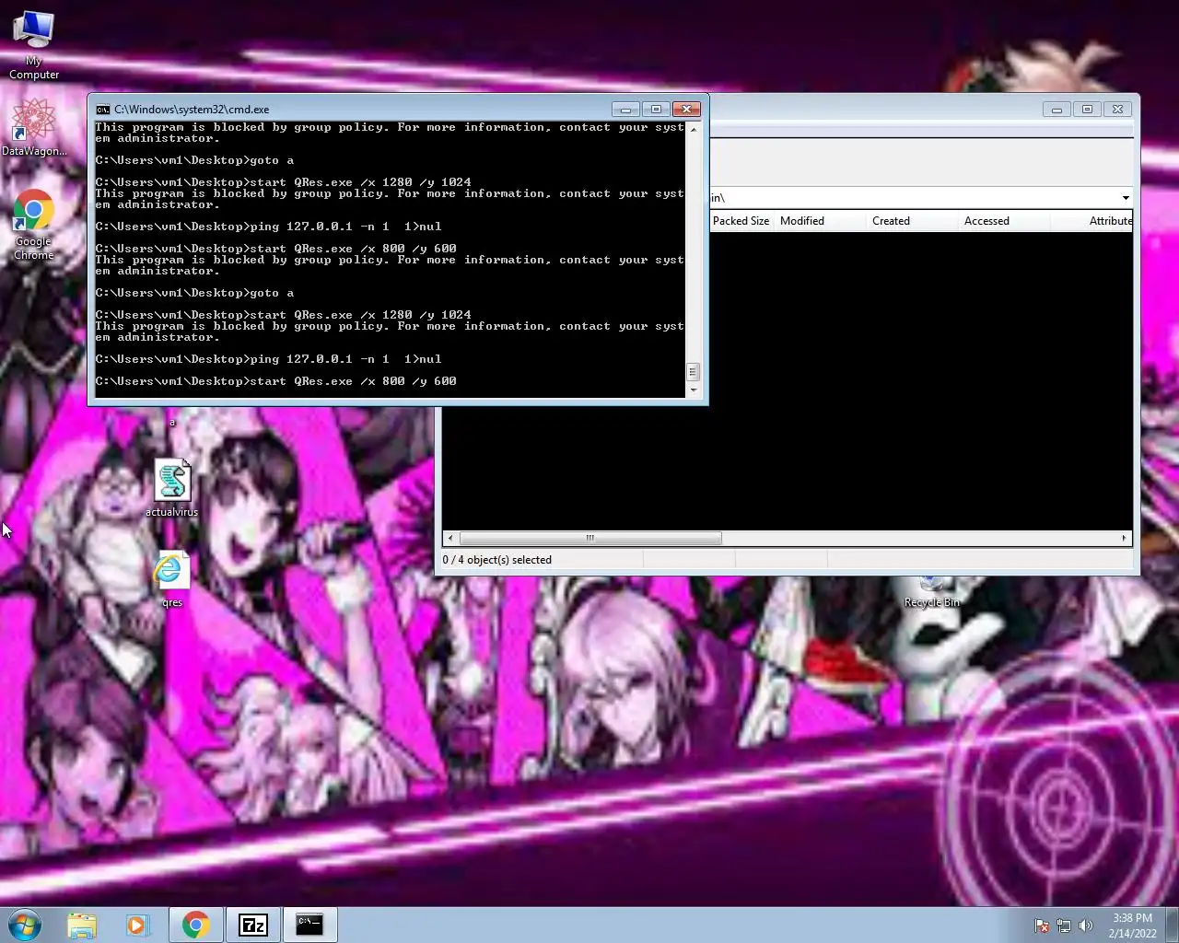The image size is (1179, 943).
Task: Maximize the cmd.exe window
Action: click(x=656, y=109)
